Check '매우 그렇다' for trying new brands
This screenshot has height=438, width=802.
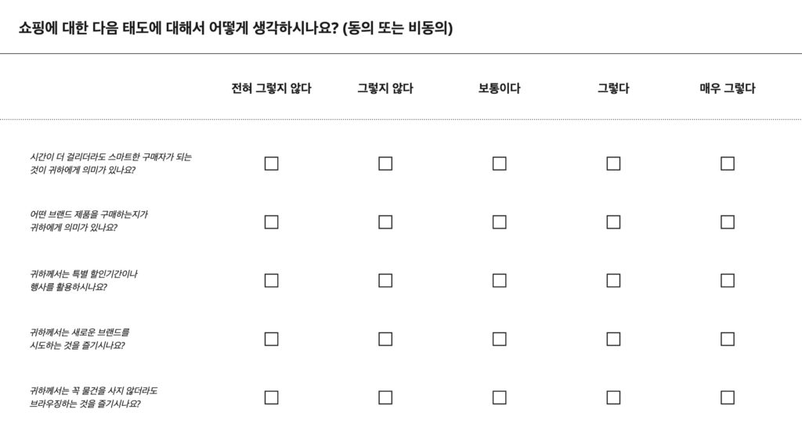[727, 339]
